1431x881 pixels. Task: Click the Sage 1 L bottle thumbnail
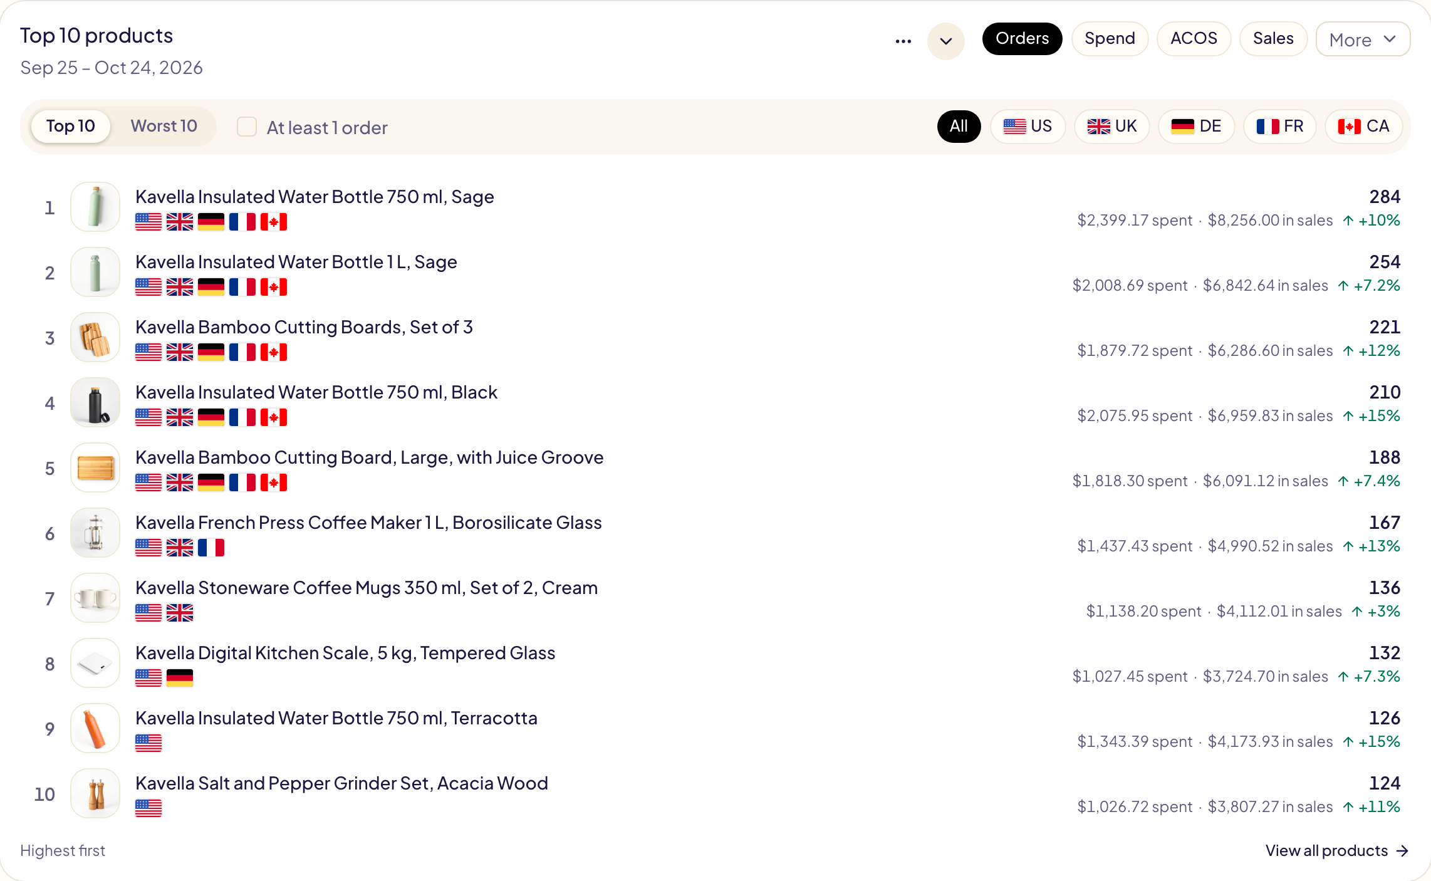tap(95, 272)
